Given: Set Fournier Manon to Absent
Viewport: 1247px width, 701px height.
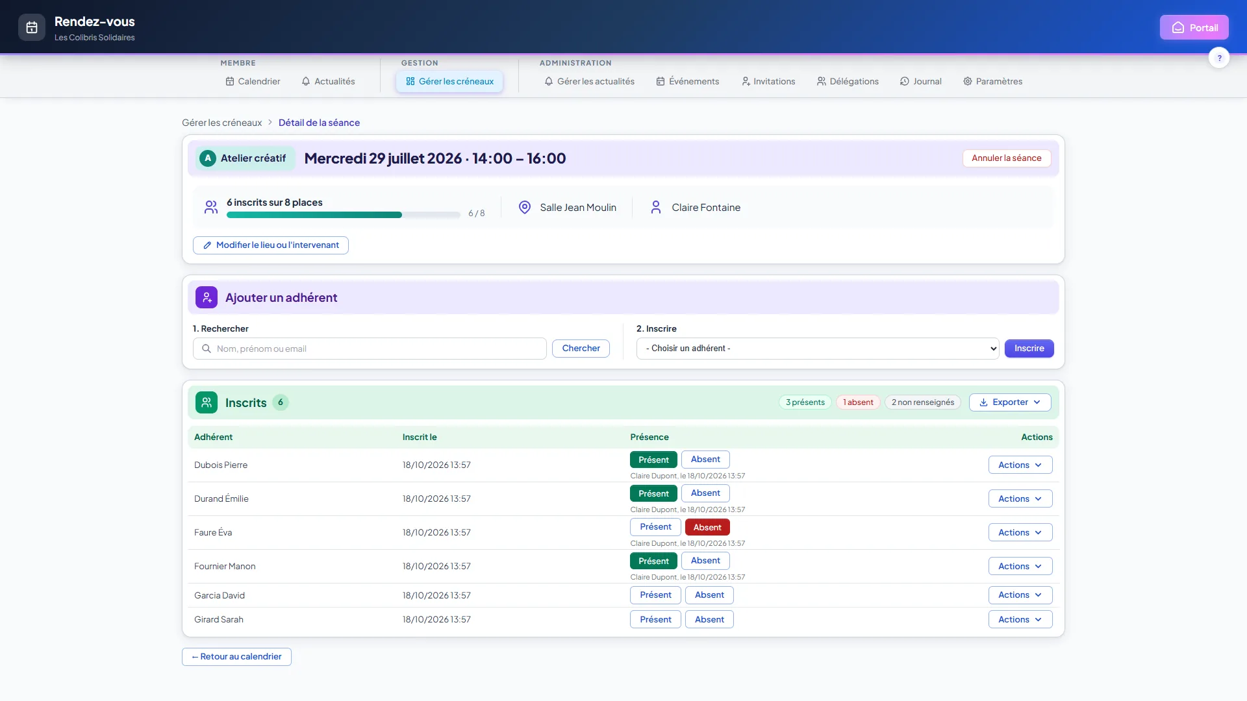Looking at the screenshot, I should pos(705,561).
